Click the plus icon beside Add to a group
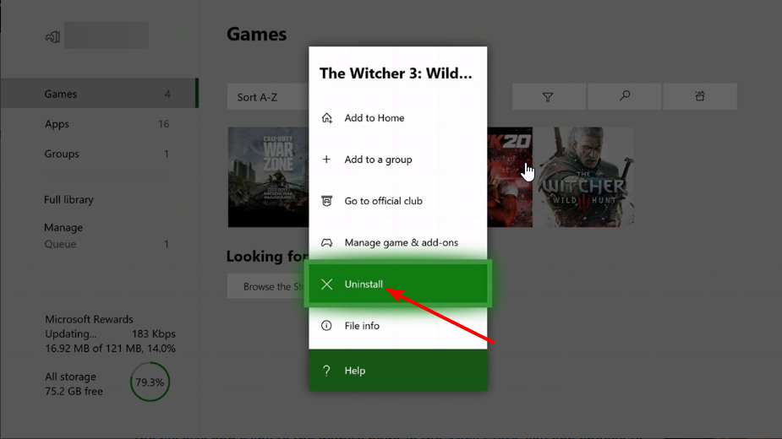The height and width of the screenshot is (439, 782). click(x=326, y=159)
